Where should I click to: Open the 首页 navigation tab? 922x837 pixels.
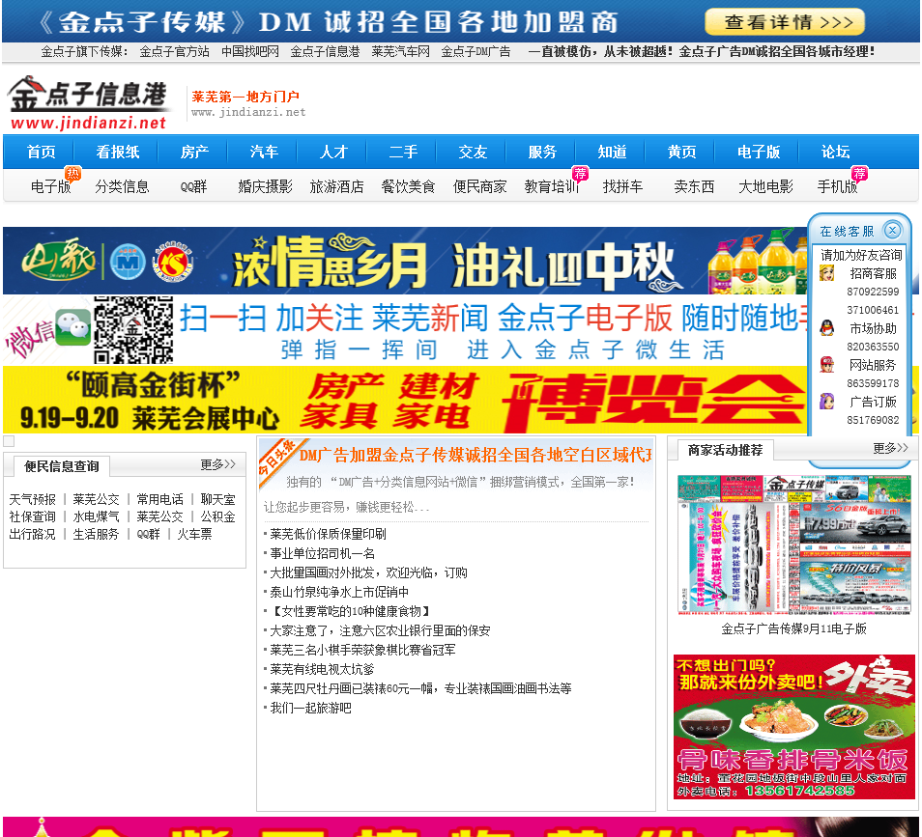coord(42,153)
